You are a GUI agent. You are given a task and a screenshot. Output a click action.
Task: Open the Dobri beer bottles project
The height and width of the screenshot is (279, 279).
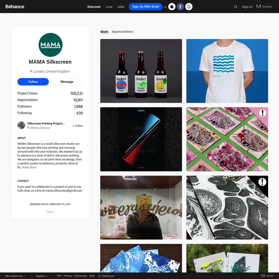(x=141, y=71)
